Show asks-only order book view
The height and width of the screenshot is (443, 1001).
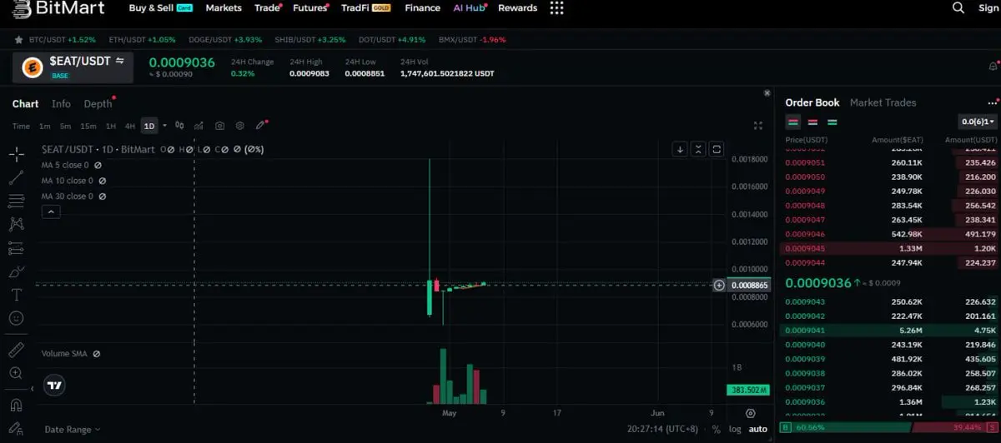[x=812, y=122]
